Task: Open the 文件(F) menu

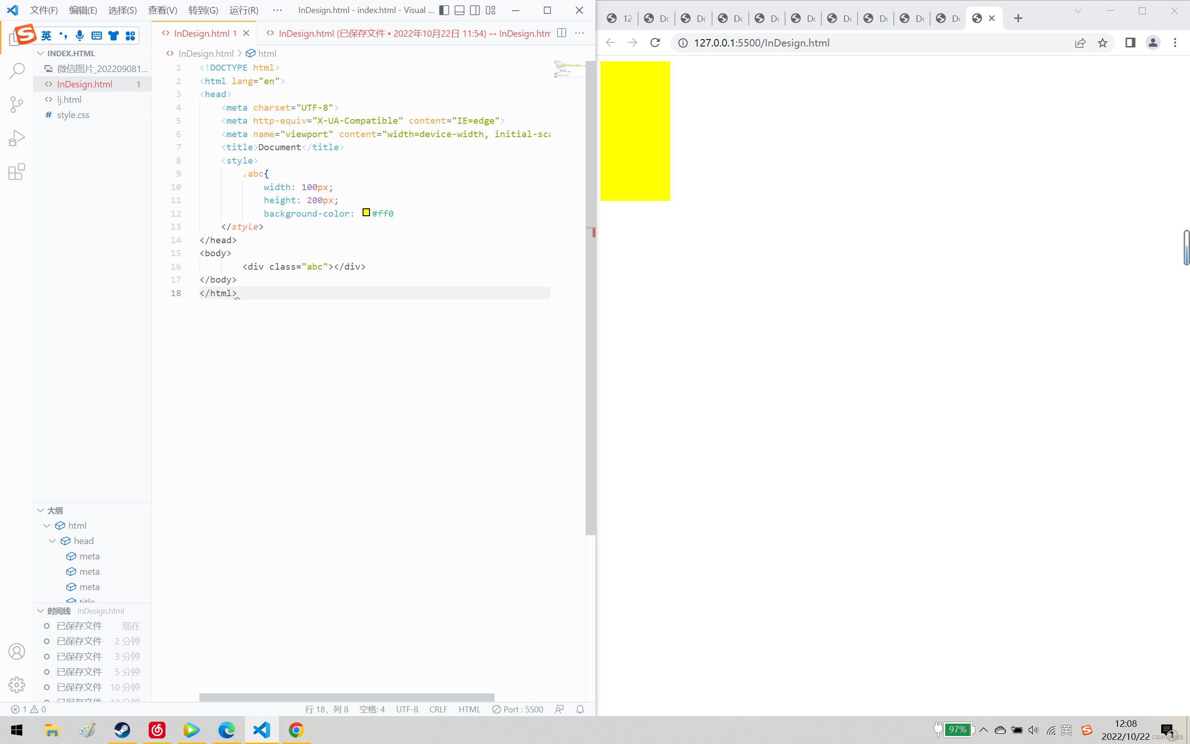Action: click(44, 10)
